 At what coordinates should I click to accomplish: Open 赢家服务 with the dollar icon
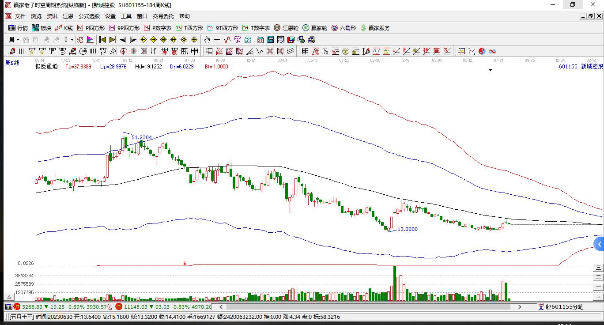[x=375, y=28]
